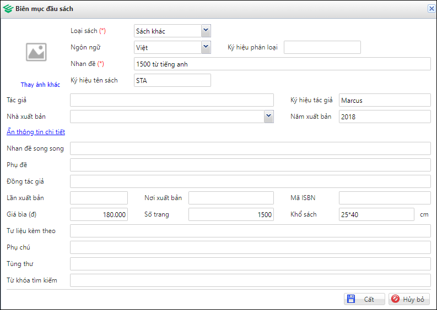The height and width of the screenshot is (310, 437).
Task: Select the Ký hiệu tác giả field
Action: click(384, 100)
